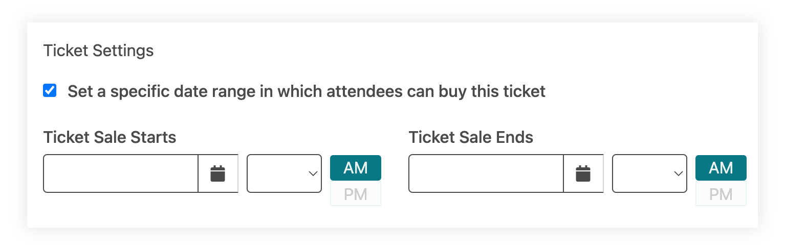Select PM for Ticket Sale Ends
The image size is (785, 250).
pyautogui.click(x=721, y=194)
